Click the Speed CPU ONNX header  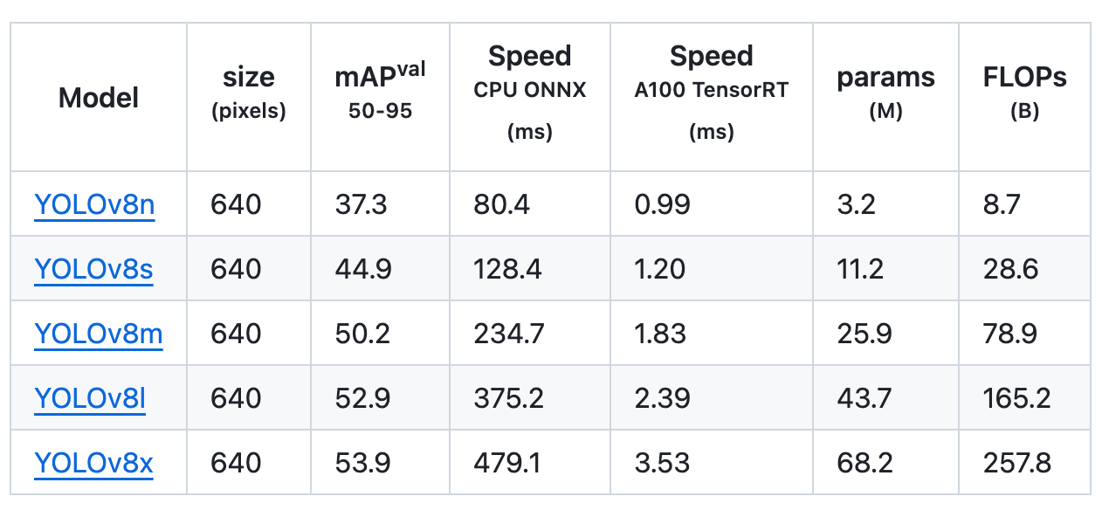pos(529,92)
